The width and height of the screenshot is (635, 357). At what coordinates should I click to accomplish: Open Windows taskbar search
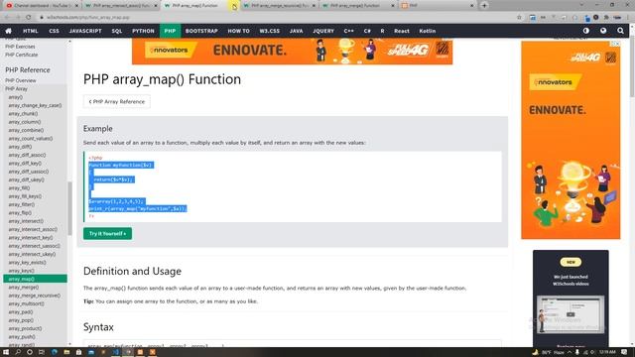click(x=18, y=352)
